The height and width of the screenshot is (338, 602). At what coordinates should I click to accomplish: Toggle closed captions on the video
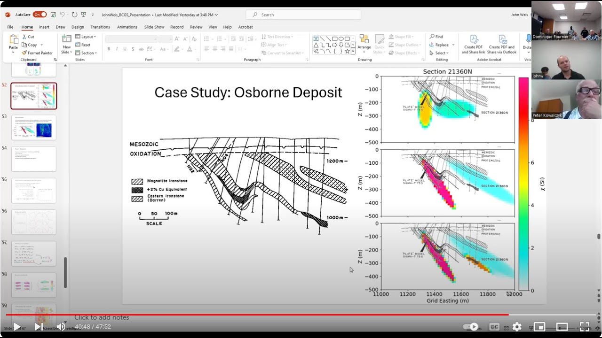[x=494, y=327]
